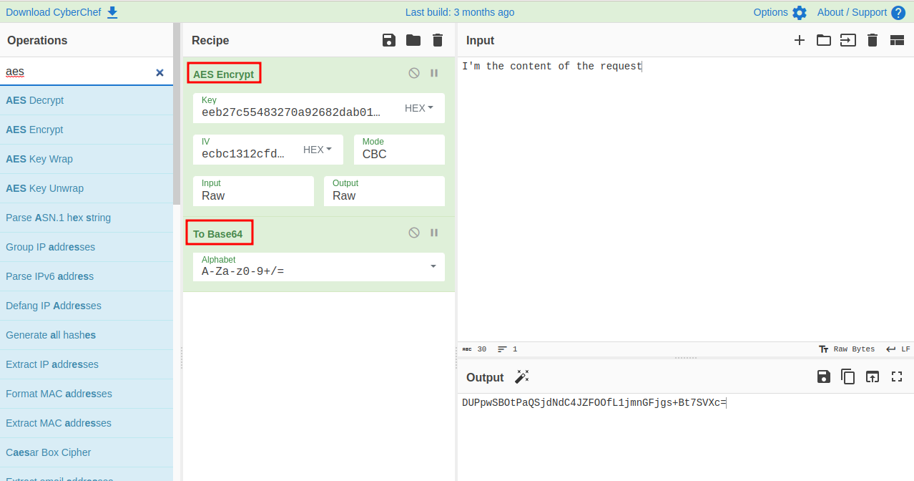Screen dimensions: 914x481
Task: Disable the AES Encrypt operation
Action: (x=414, y=73)
